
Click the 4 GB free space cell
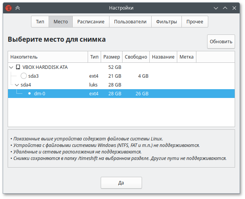pyautogui.click(x=143, y=76)
